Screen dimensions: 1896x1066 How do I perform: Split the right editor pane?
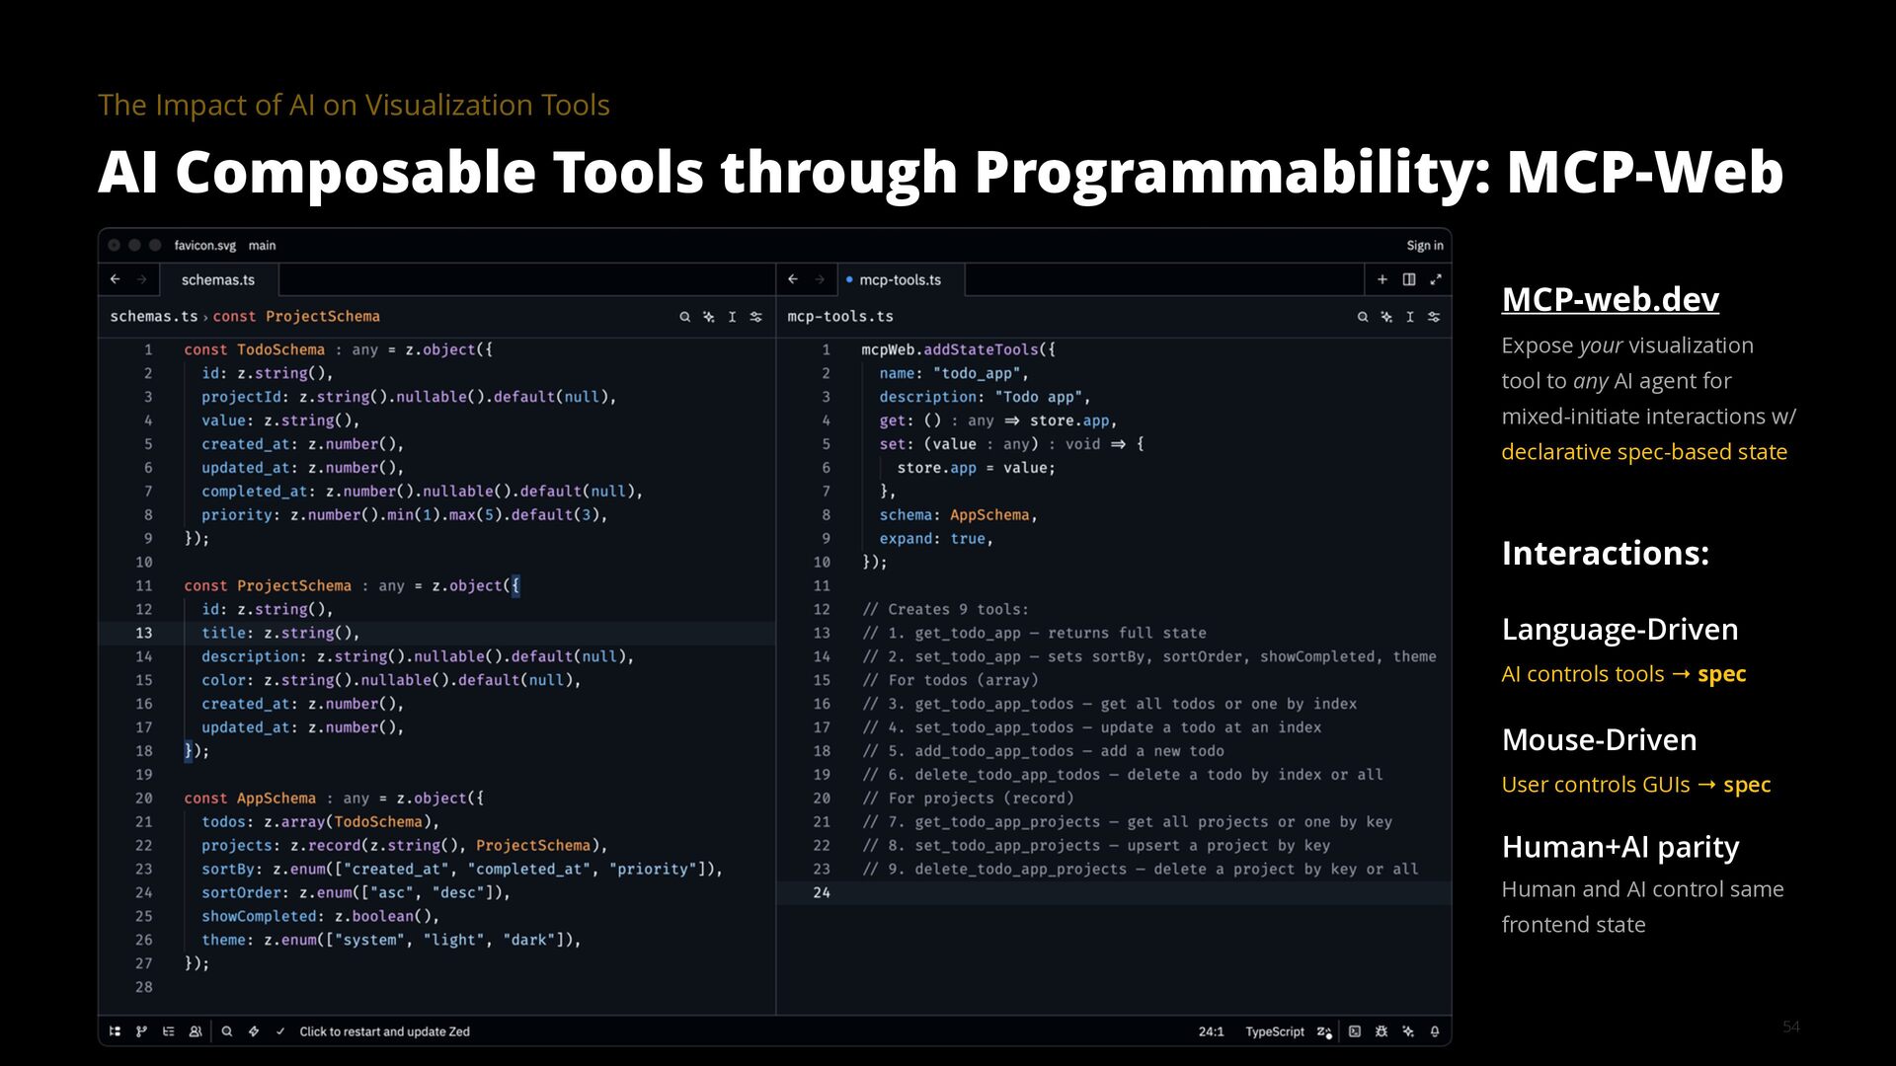point(1409,280)
